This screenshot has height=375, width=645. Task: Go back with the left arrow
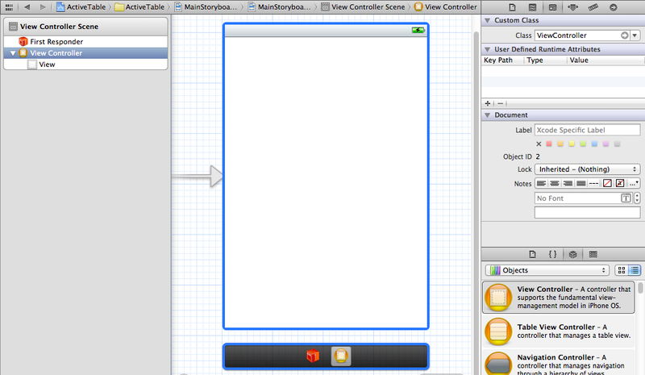27,7
